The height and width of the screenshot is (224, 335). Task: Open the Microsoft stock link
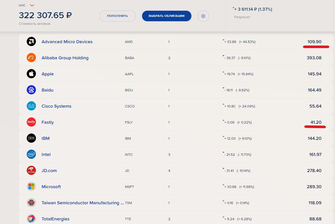click(x=51, y=187)
